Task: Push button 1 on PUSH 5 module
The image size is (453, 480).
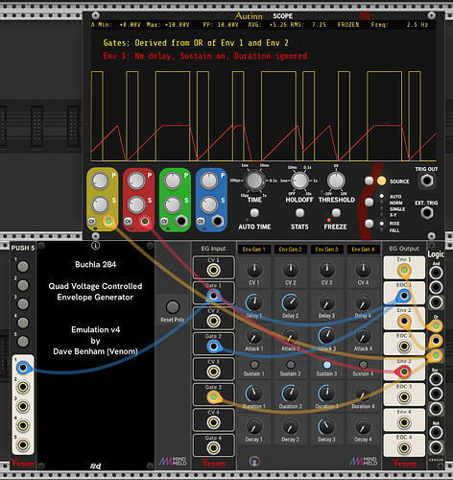Action: click(x=23, y=267)
